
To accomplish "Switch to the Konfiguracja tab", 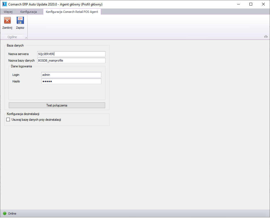I will click(x=28, y=12).
